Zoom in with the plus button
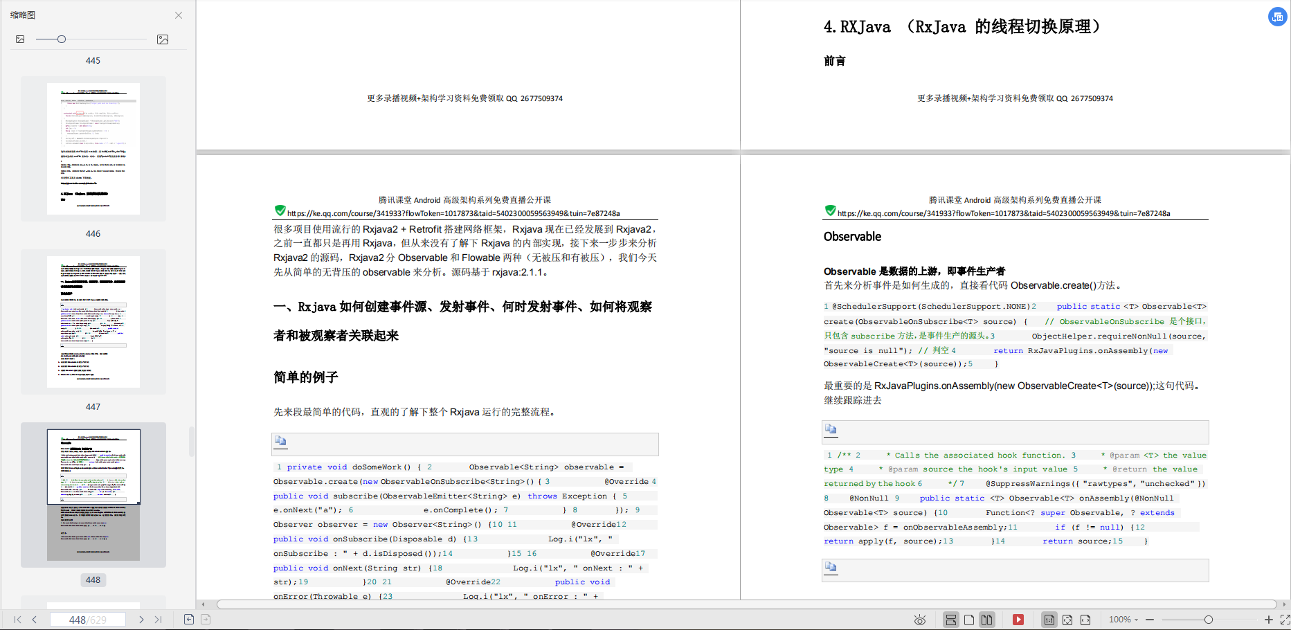This screenshot has width=1291, height=630. point(1269,620)
